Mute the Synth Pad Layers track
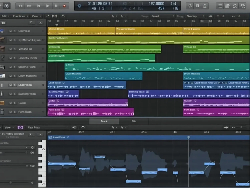The width and height of the screenshot is (250, 188). click(x=10, y=40)
